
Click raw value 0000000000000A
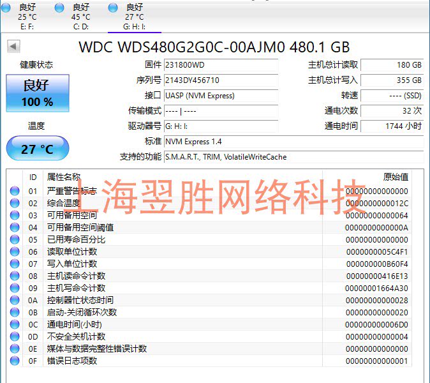(x=376, y=227)
